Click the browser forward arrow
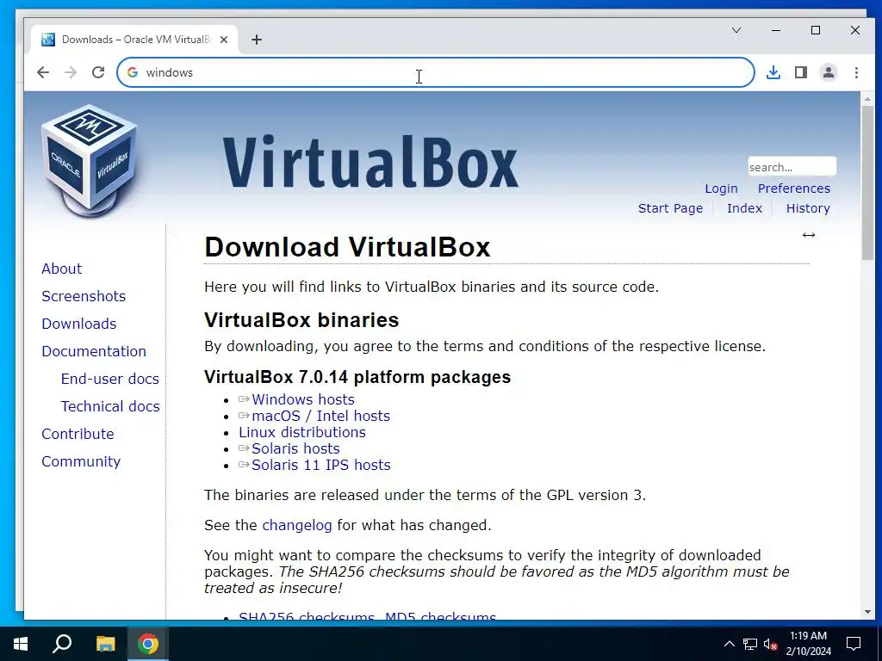The width and height of the screenshot is (882, 661). (x=71, y=72)
